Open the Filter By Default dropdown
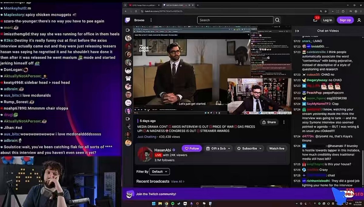Viewport: 364px width, 207px height. [160, 172]
